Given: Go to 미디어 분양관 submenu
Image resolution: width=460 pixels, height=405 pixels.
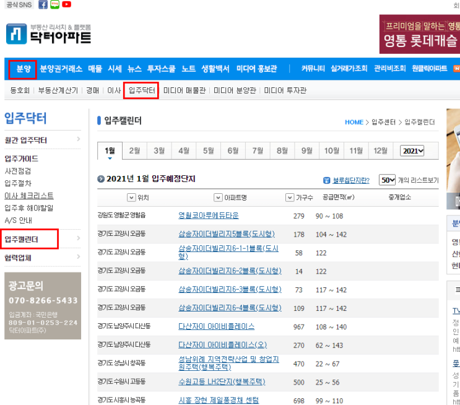Looking at the screenshot, I should pyautogui.click(x=235, y=90).
